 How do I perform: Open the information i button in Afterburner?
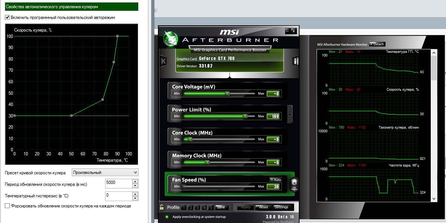[295, 61]
